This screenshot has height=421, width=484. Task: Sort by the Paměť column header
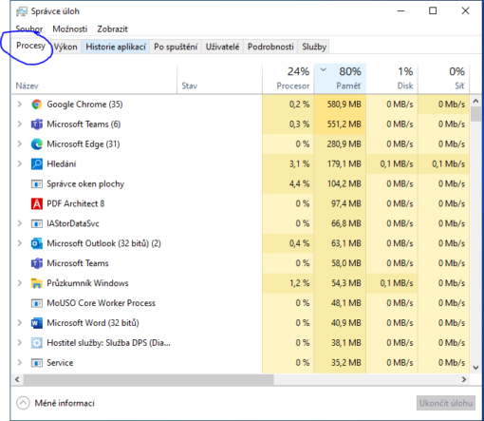pos(340,79)
